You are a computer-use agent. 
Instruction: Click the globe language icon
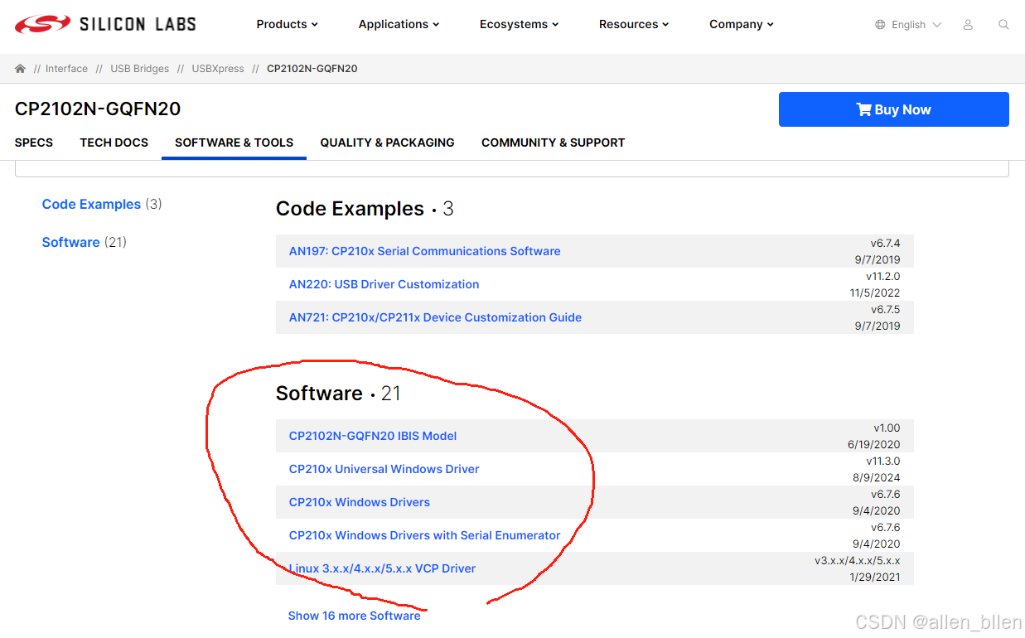[x=880, y=25]
